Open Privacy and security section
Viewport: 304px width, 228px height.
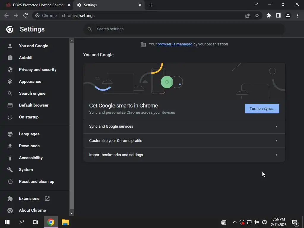[x=38, y=69]
